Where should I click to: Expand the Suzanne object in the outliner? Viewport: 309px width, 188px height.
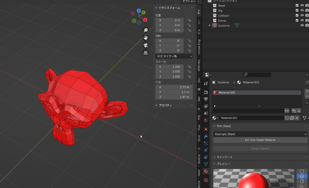[210, 26]
